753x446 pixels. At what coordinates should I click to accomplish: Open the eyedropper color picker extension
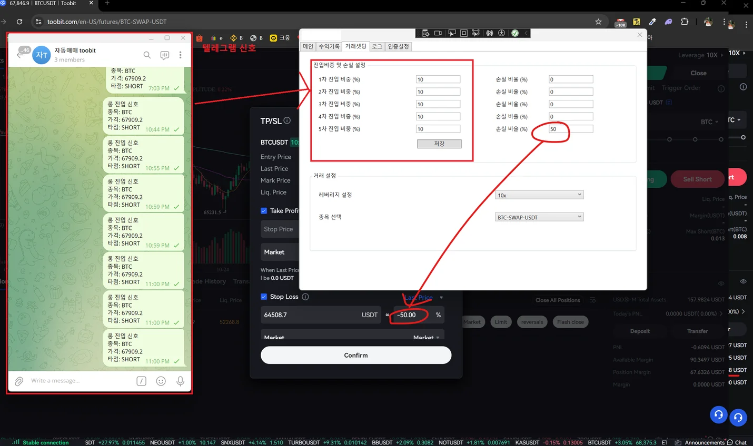(652, 22)
